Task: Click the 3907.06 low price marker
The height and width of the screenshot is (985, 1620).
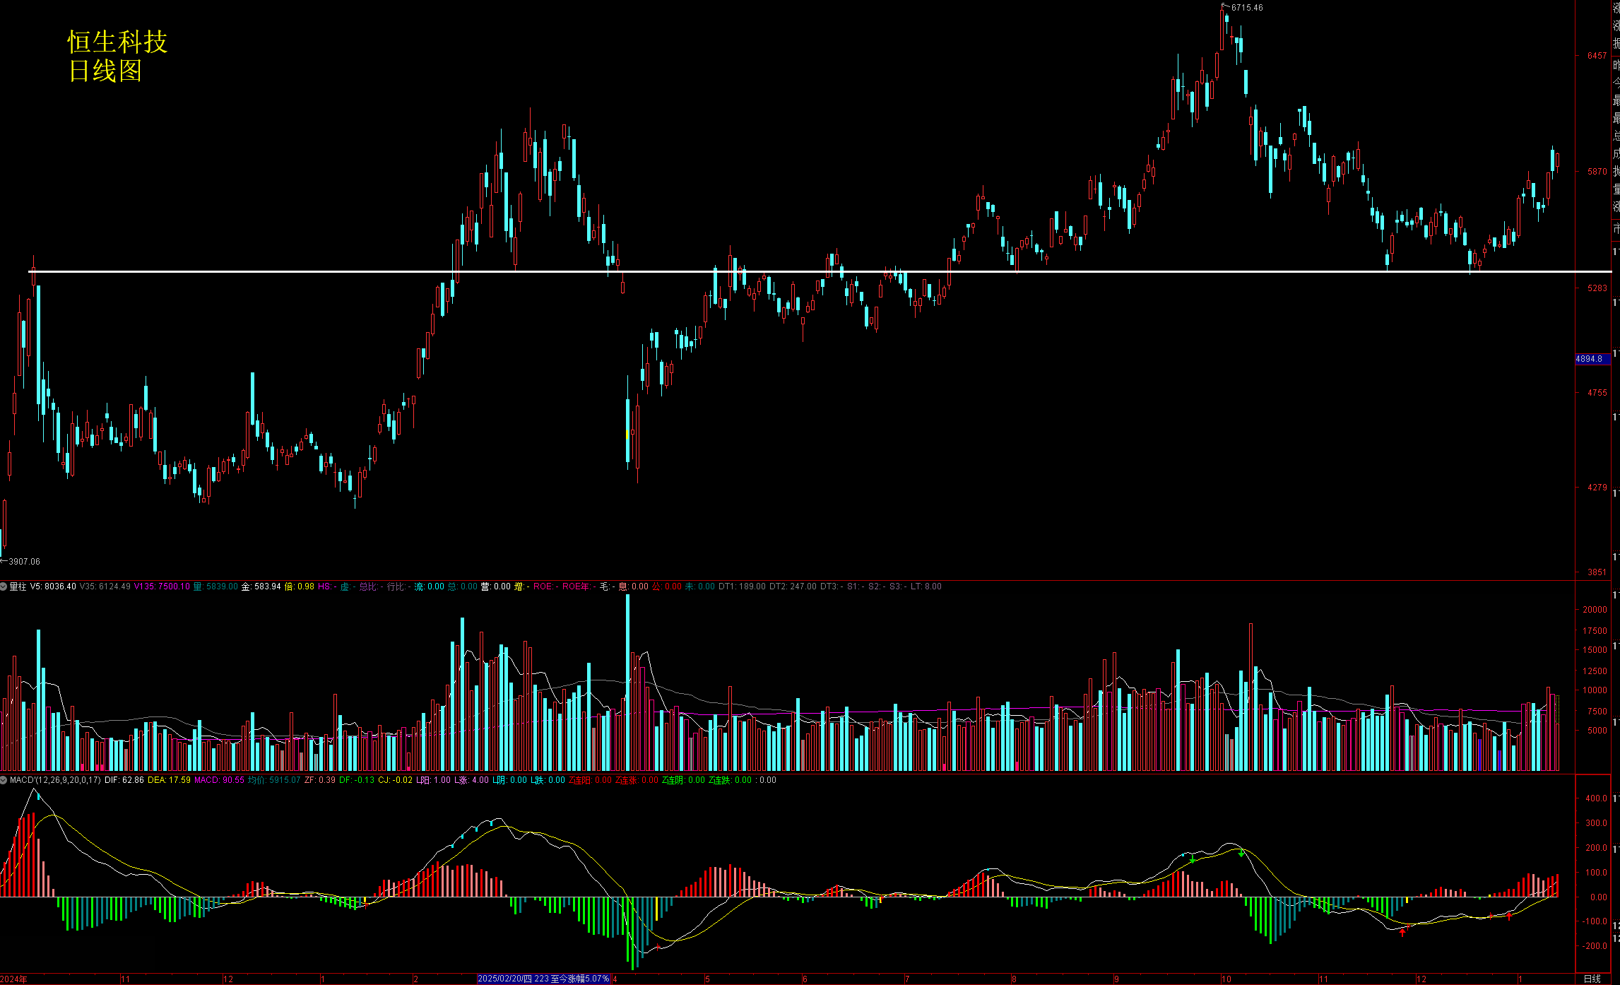Action: pyautogui.click(x=24, y=562)
